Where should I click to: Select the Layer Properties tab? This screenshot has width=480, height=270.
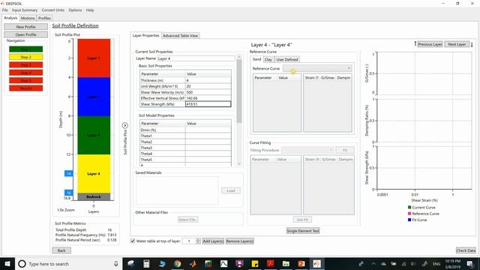[145, 35]
